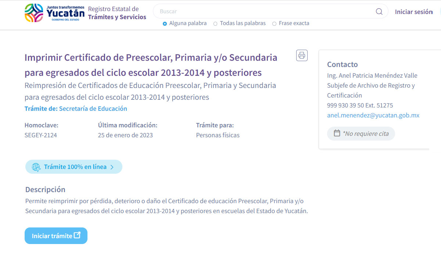Viewport: 441px width, 265px height.
Task: Click the globe icon in the online badge
Action: (x=36, y=167)
